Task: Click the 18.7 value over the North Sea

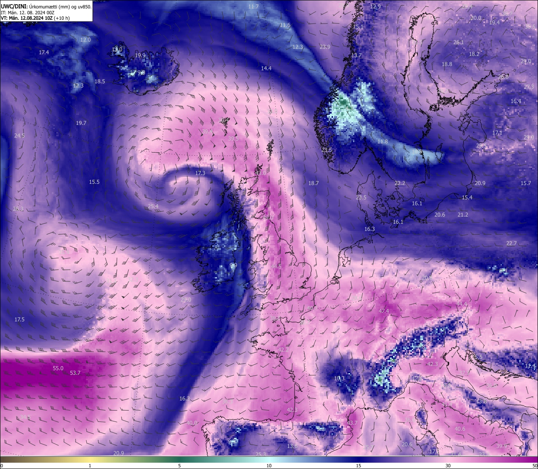Action: point(313,183)
